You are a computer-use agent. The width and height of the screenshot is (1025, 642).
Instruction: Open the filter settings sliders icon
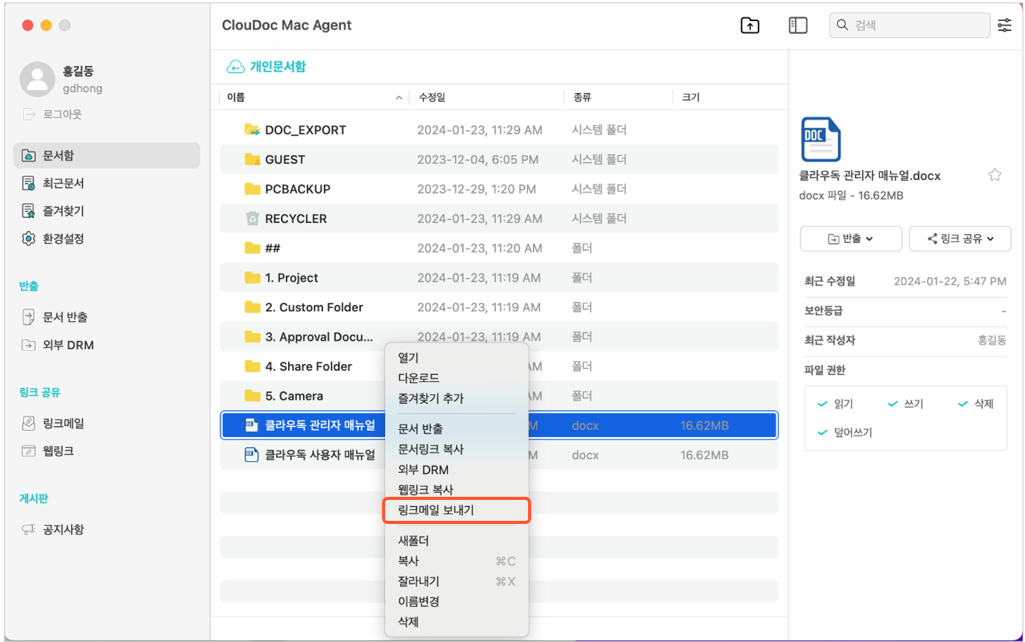tap(1005, 26)
